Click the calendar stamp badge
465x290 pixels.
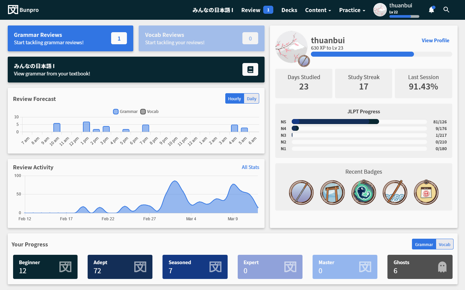(x=426, y=192)
